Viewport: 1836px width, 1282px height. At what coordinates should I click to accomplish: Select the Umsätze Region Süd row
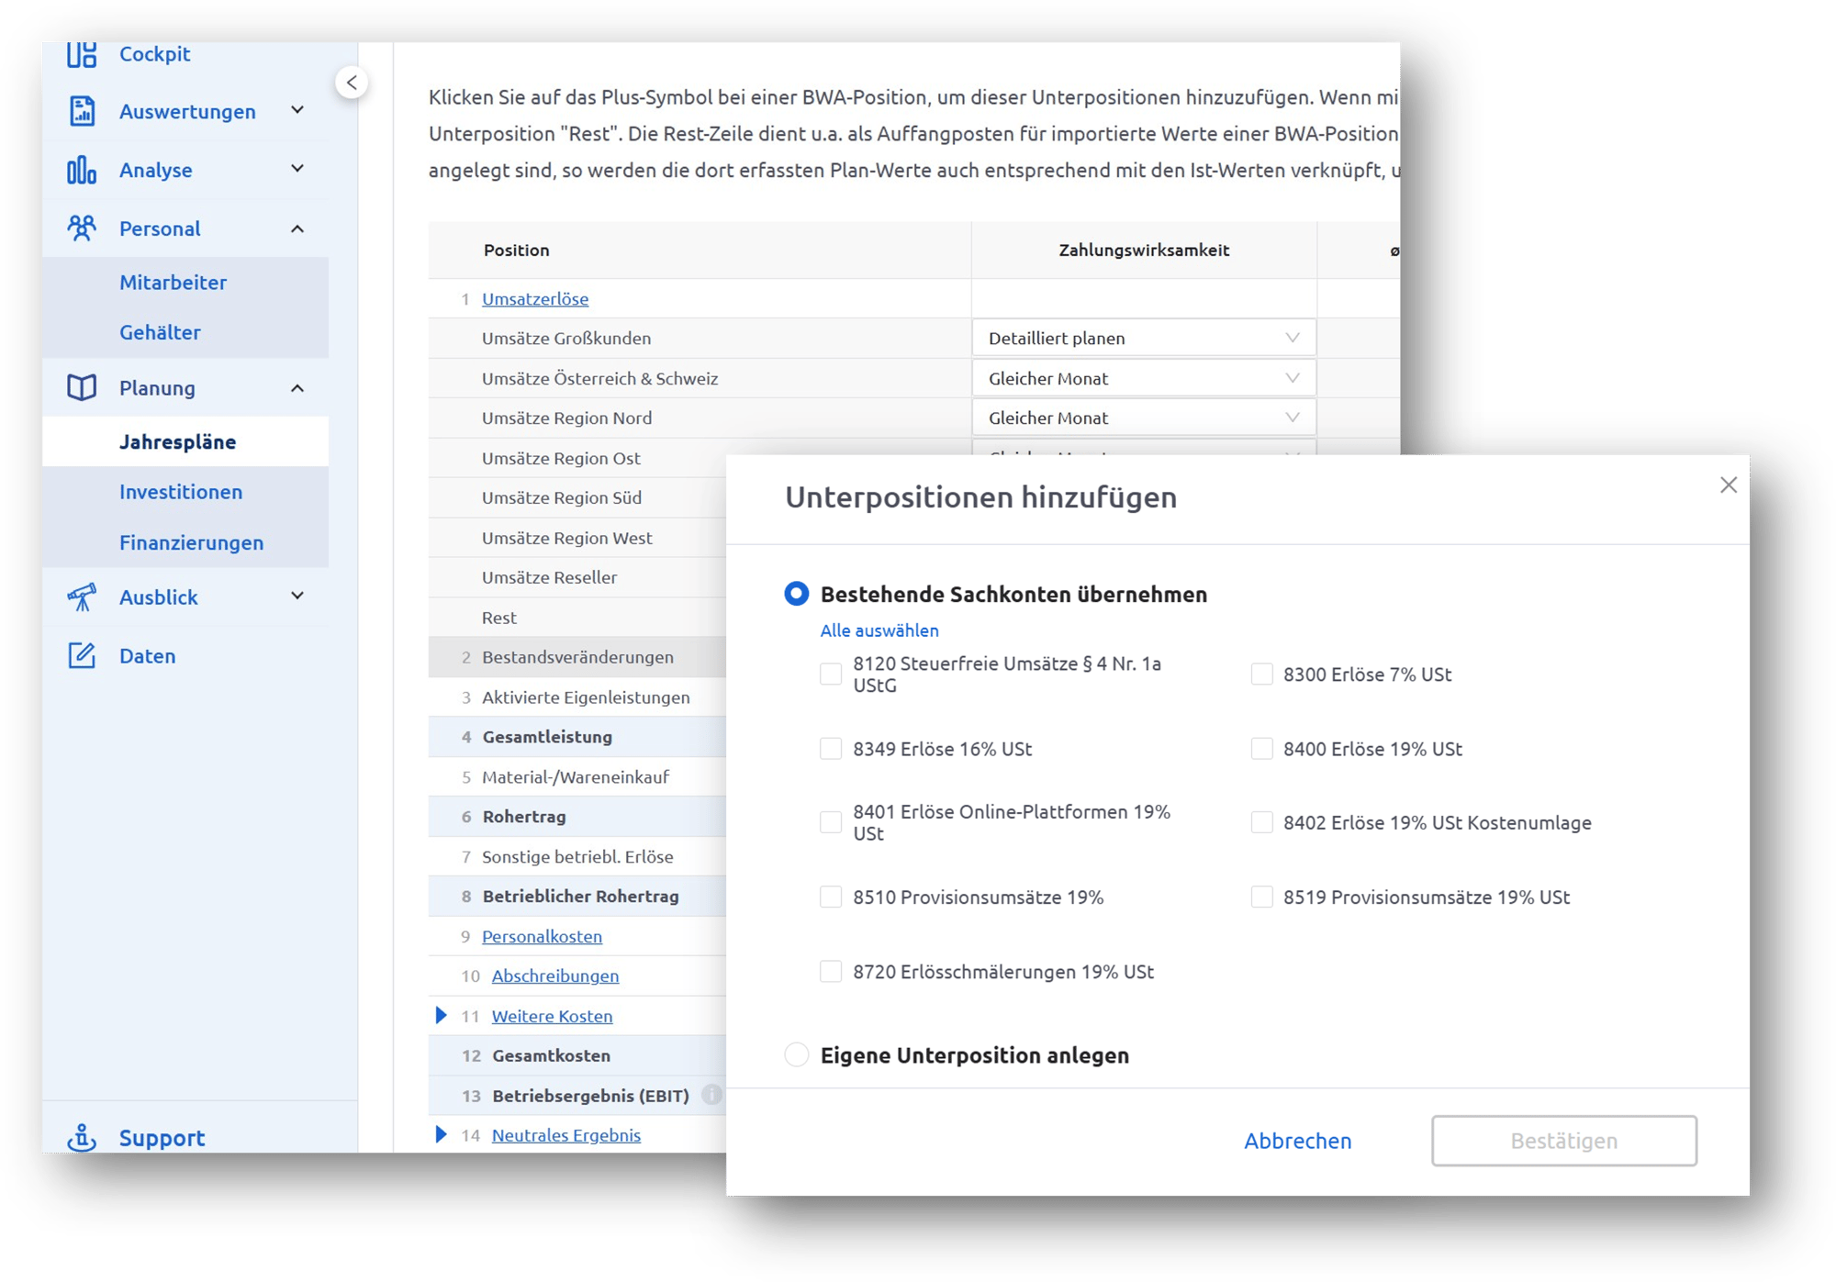[x=577, y=497]
